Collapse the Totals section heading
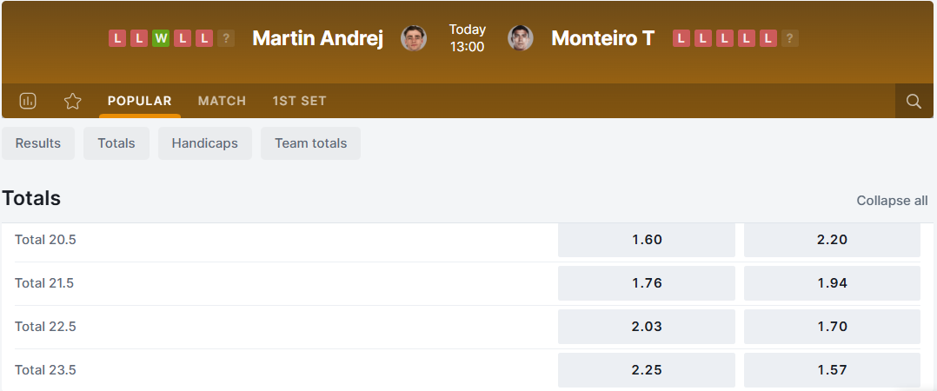 pyautogui.click(x=31, y=198)
